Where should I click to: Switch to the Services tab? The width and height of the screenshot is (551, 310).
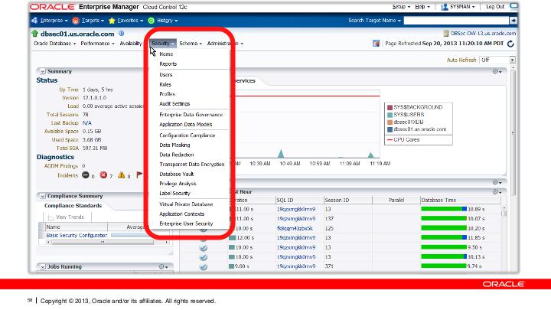tap(245, 81)
